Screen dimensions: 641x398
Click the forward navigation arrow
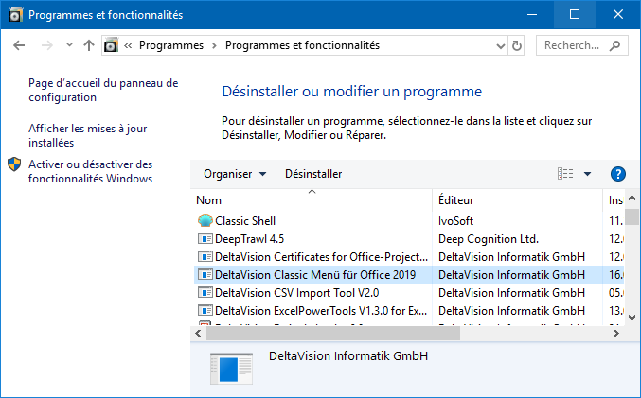click(47, 45)
